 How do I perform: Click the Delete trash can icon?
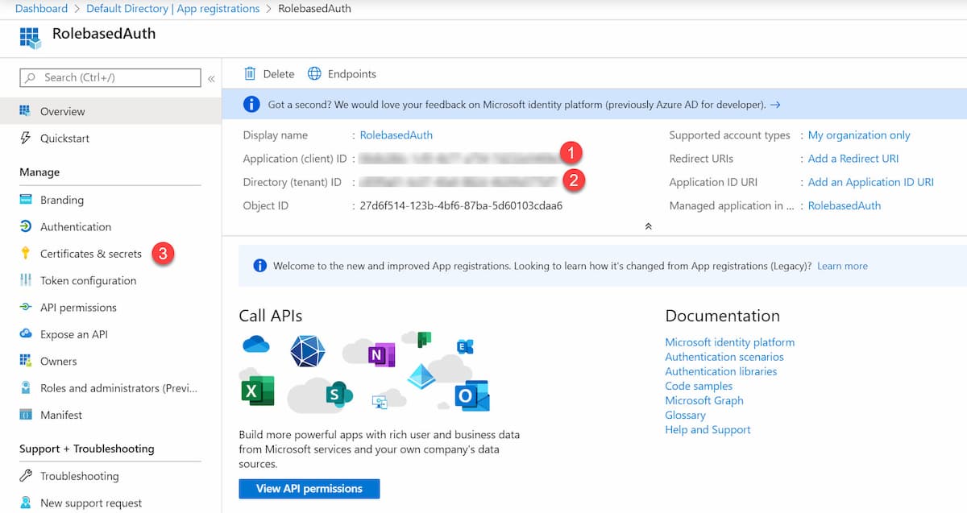click(x=251, y=73)
